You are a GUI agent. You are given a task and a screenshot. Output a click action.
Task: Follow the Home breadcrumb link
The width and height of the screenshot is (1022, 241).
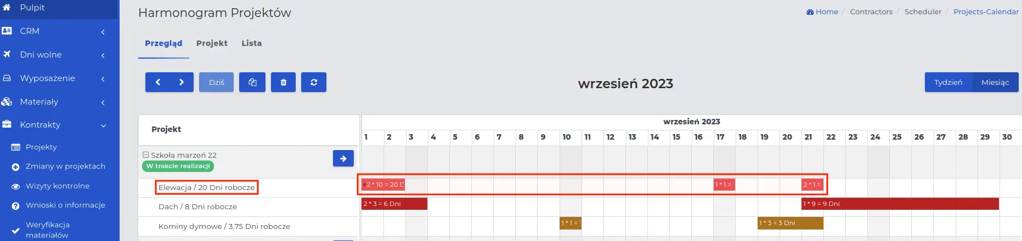pos(822,12)
